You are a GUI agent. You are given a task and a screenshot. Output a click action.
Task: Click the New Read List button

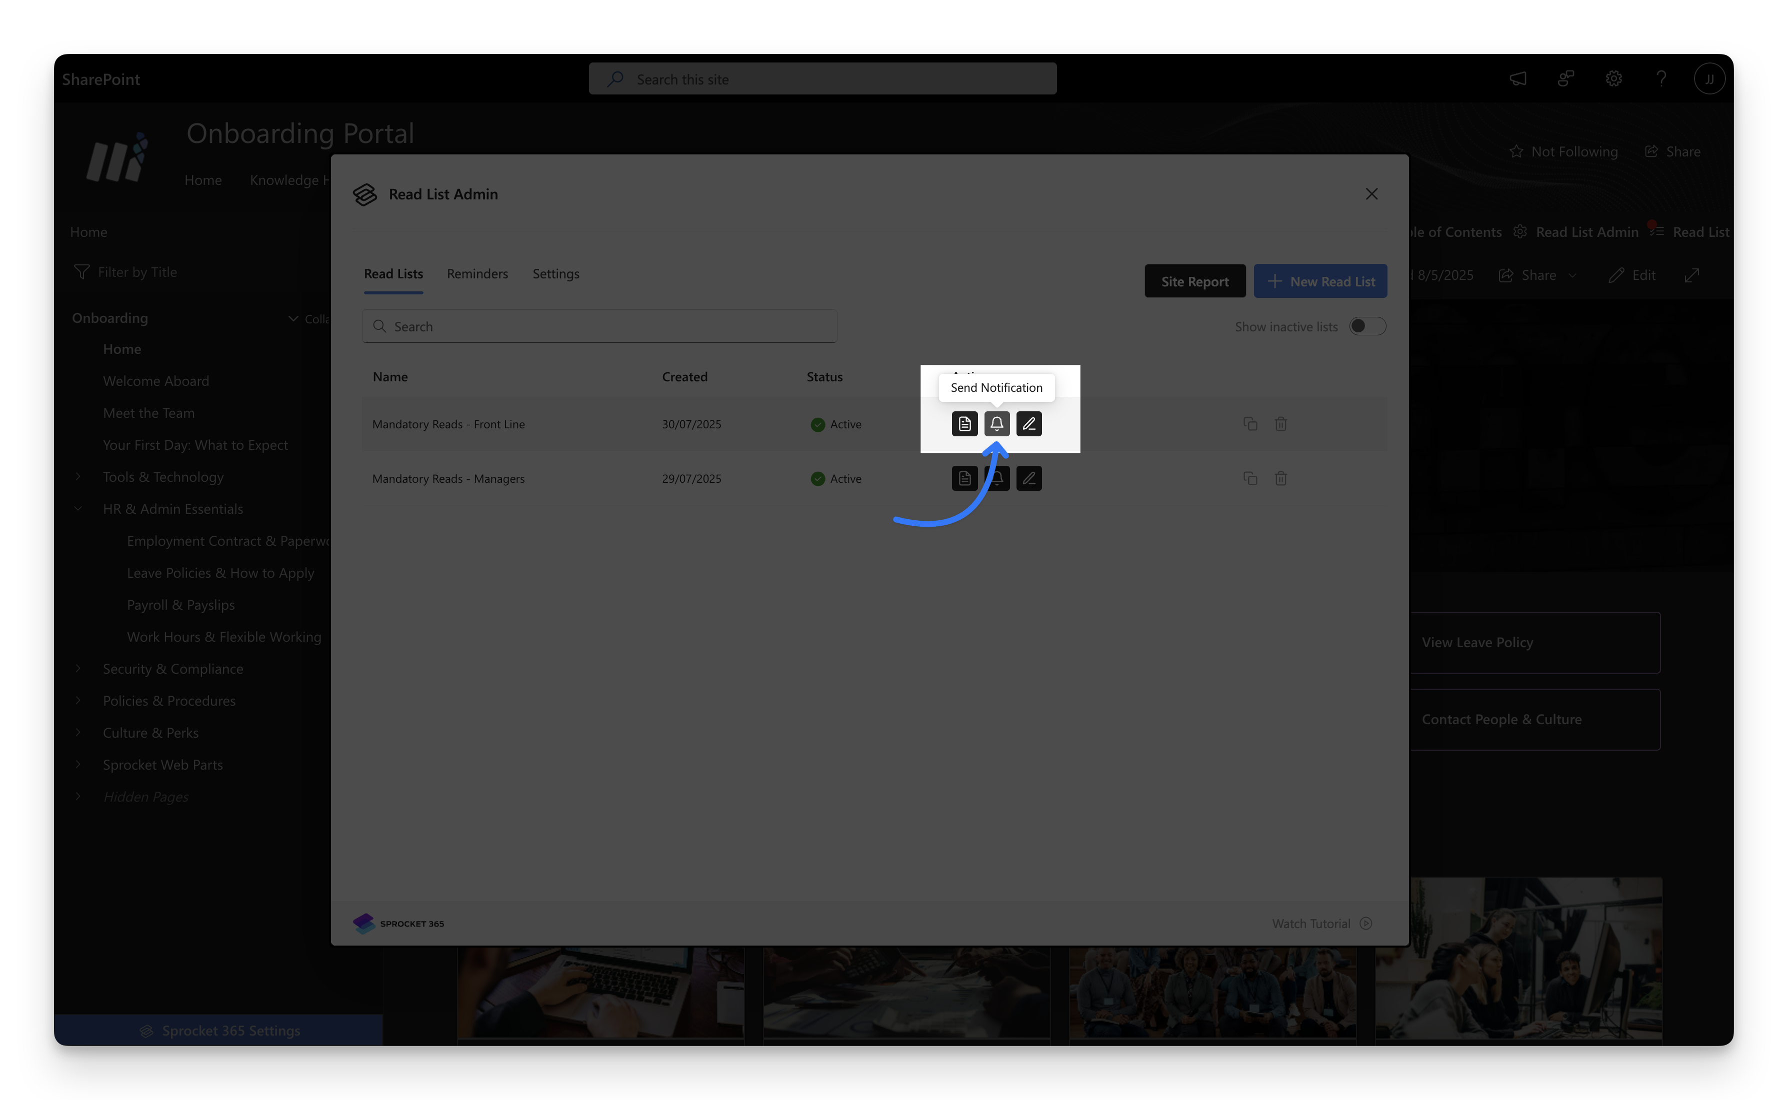pos(1319,281)
